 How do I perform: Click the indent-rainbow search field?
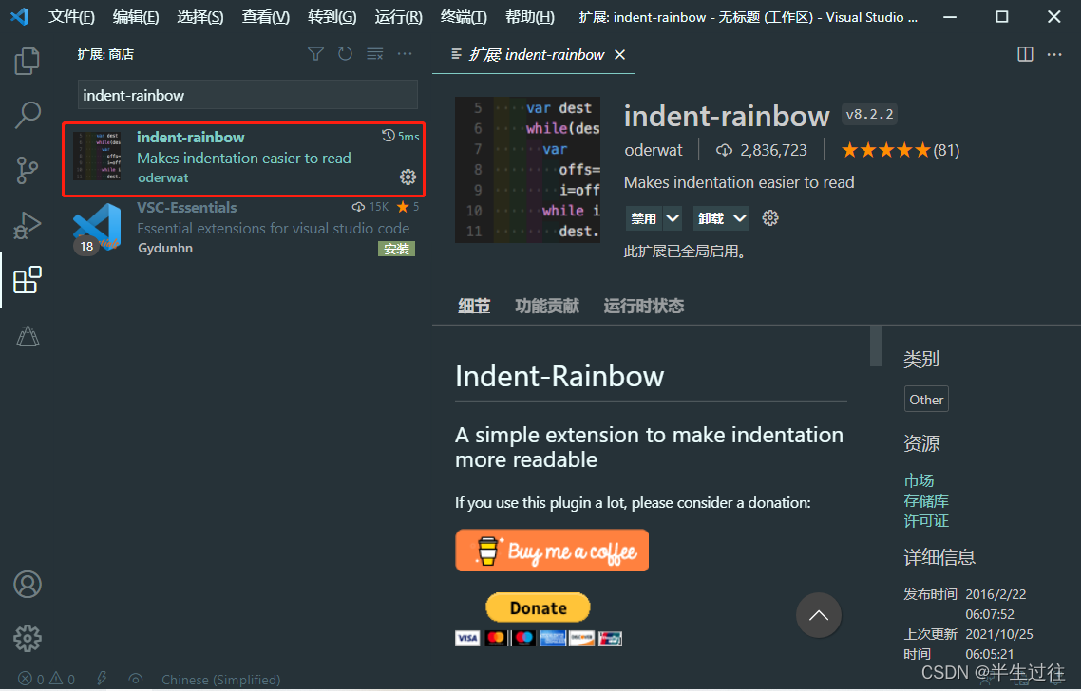click(248, 95)
